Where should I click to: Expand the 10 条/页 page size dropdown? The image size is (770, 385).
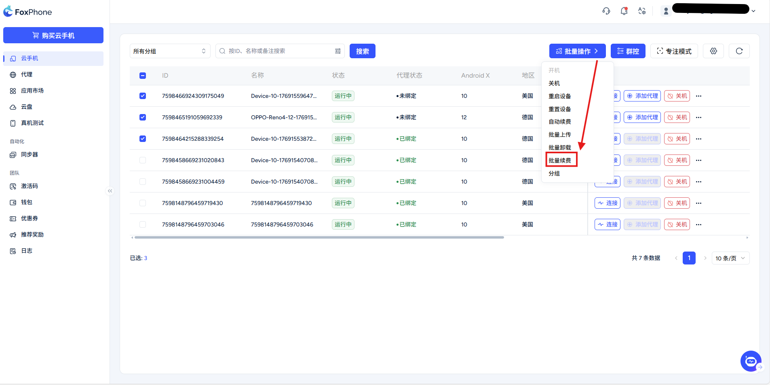point(730,258)
